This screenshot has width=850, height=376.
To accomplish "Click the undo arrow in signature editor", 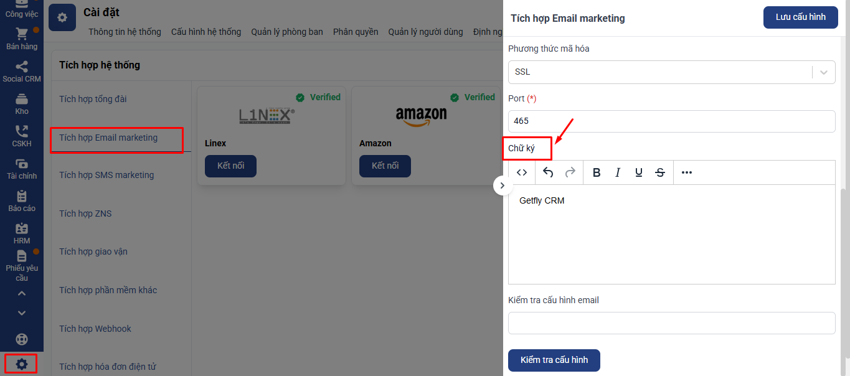I will point(548,172).
